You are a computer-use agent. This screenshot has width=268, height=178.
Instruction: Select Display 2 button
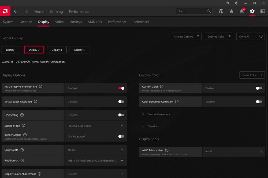pos(34,50)
